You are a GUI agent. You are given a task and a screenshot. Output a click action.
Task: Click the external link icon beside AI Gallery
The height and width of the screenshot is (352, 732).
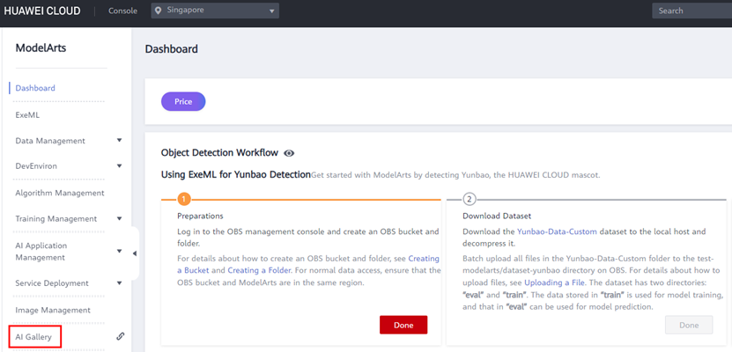click(120, 336)
